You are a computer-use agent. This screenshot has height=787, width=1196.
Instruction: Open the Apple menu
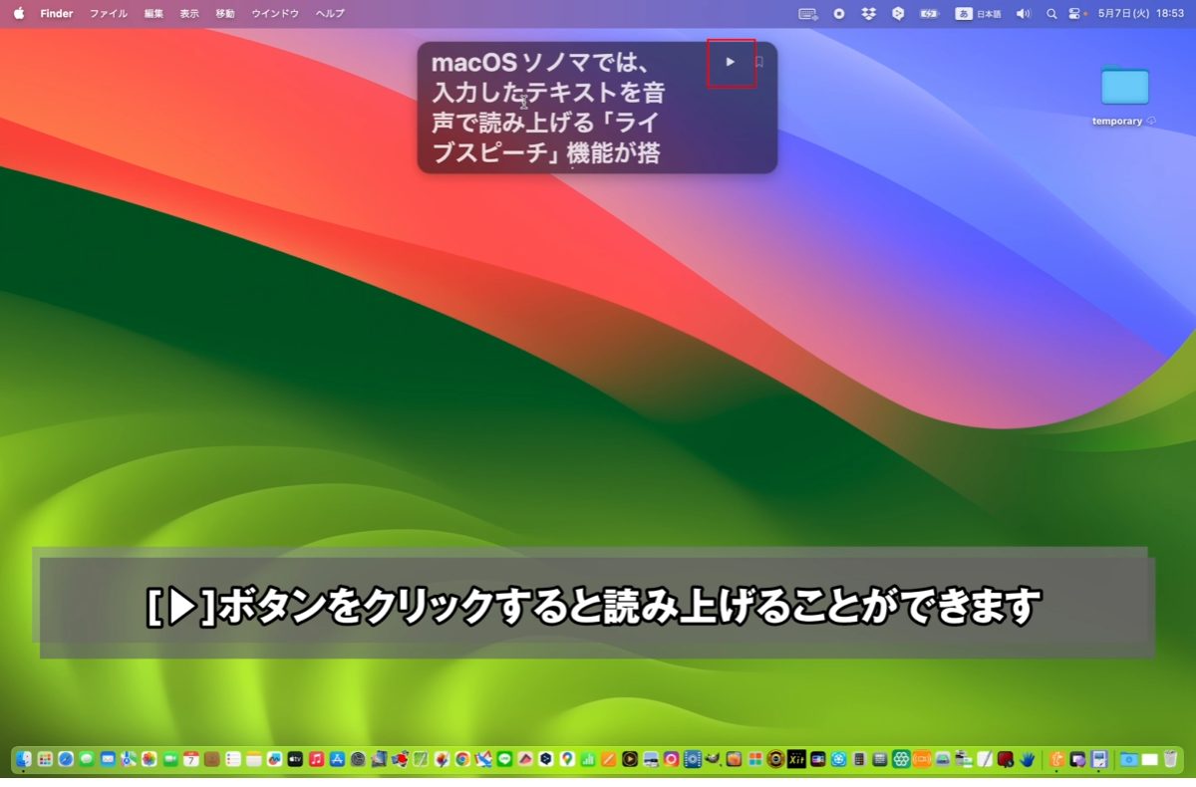tap(18, 14)
